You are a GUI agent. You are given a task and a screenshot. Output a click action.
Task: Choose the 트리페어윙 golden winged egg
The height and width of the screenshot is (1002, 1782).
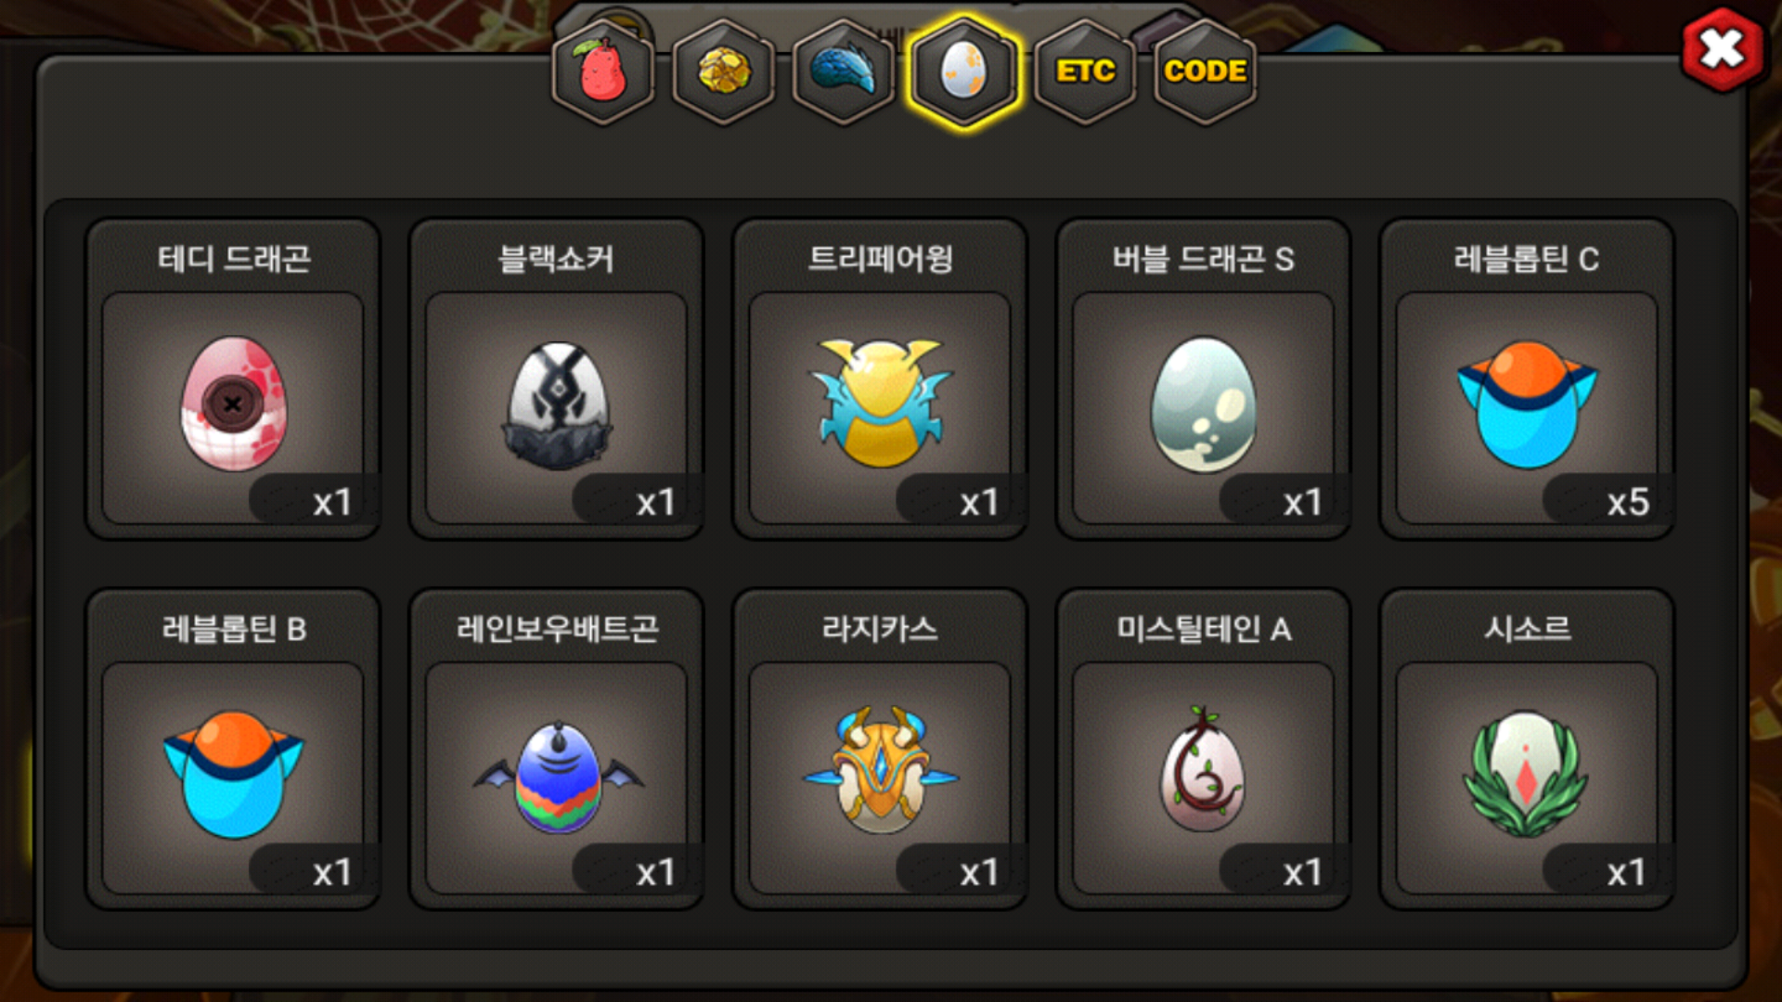880,403
